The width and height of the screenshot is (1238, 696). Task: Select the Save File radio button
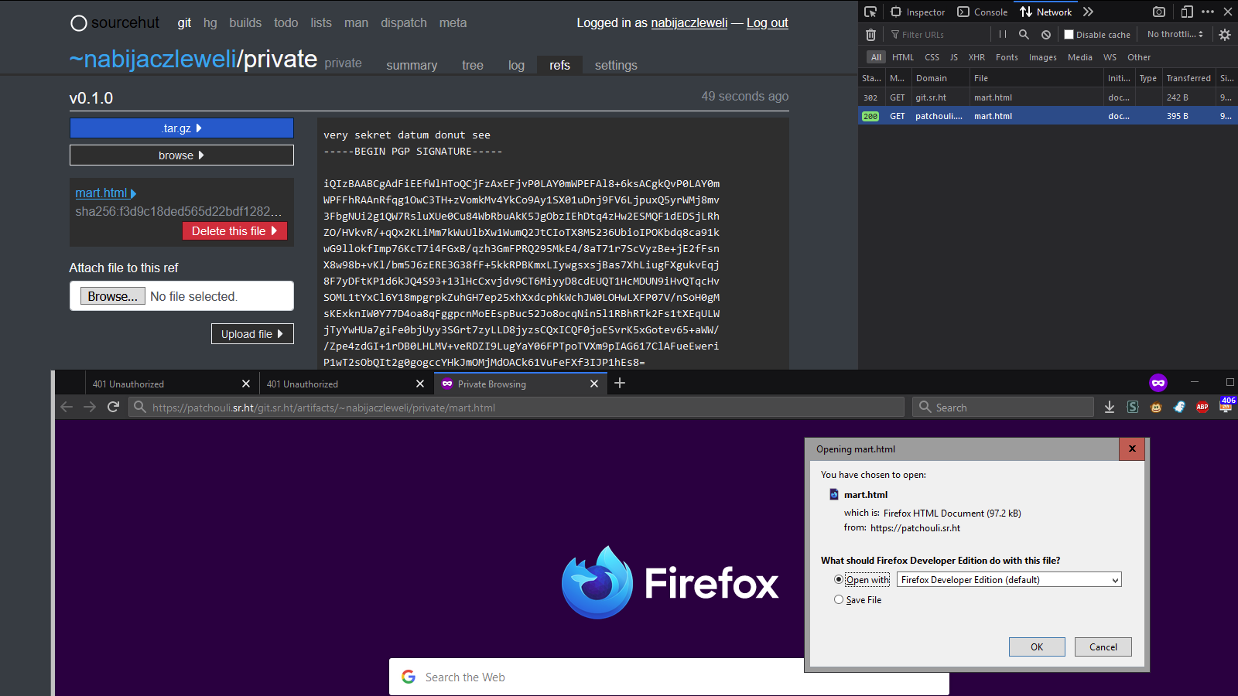[839, 599]
